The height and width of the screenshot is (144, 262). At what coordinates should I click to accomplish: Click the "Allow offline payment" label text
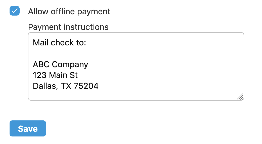[x=69, y=12]
